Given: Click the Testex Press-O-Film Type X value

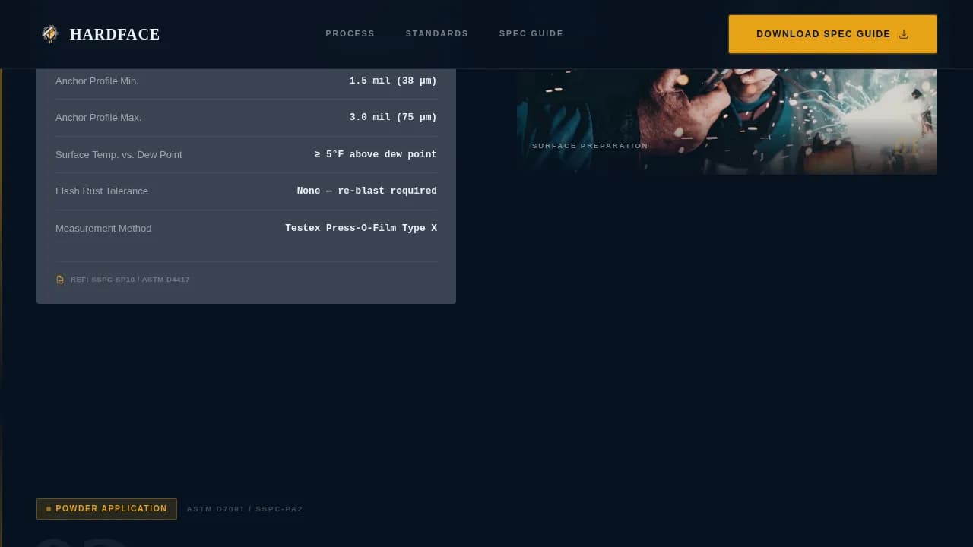Looking at the screenshot, I should (361, 228).
